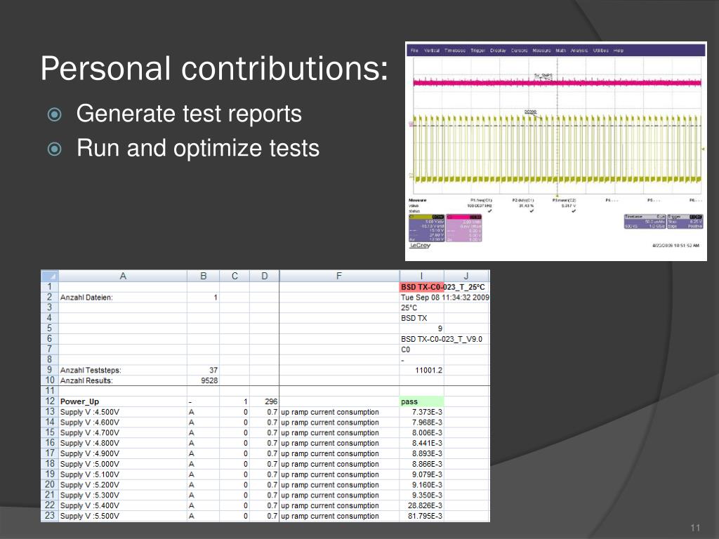Viewport: 719px width, 539px height.
Task: Select row 12 header
Action: pos(50,401)
